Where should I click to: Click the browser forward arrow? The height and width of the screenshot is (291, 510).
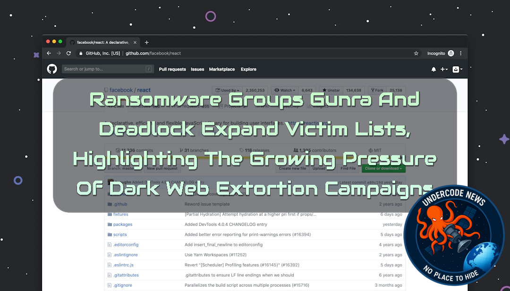(x=59, y=53)
